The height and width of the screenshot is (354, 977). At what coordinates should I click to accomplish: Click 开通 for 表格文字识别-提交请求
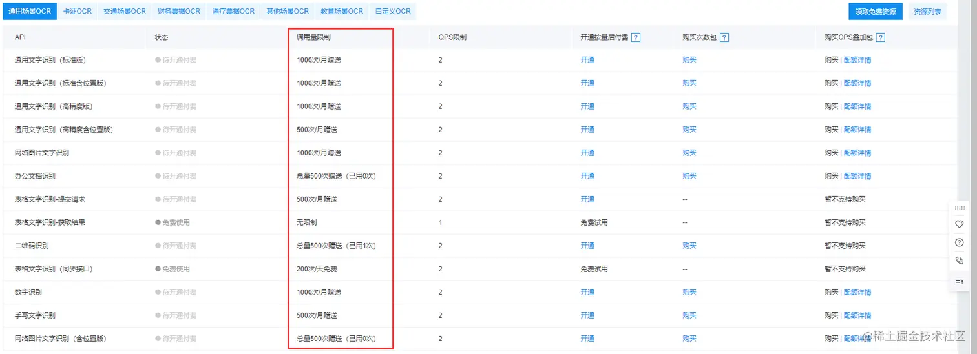click(587, 199)
